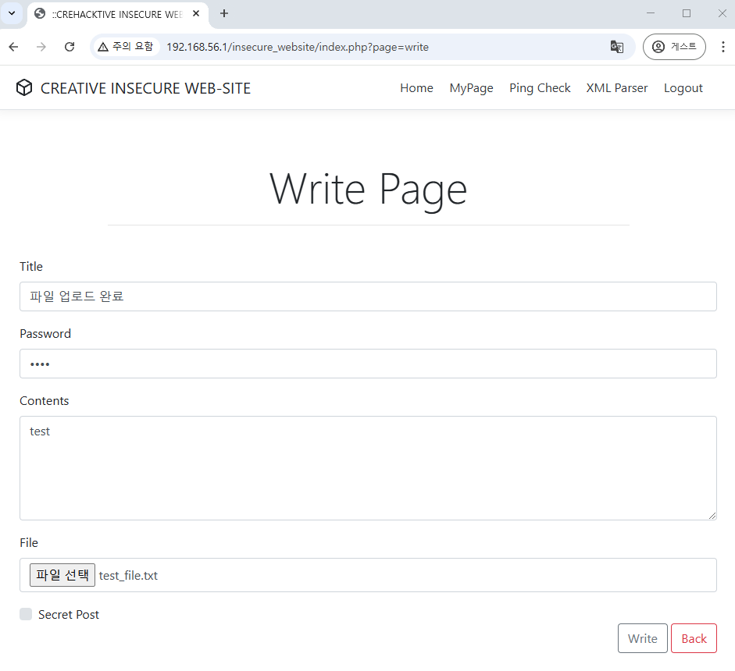This screenshot has width=735, height=671.
Task: Open the Ping Check page
Action: (x=540, y=88)
